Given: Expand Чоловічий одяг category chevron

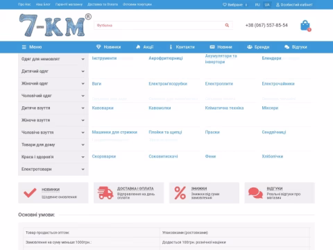Looking at the screenshot, I should pyautogui.click(x=83, y=96).
